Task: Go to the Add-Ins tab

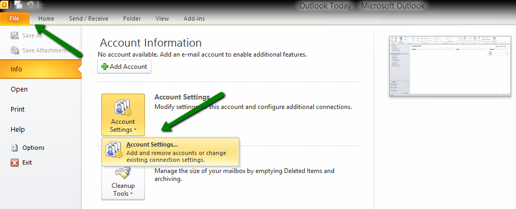Action: pos(194,19)
